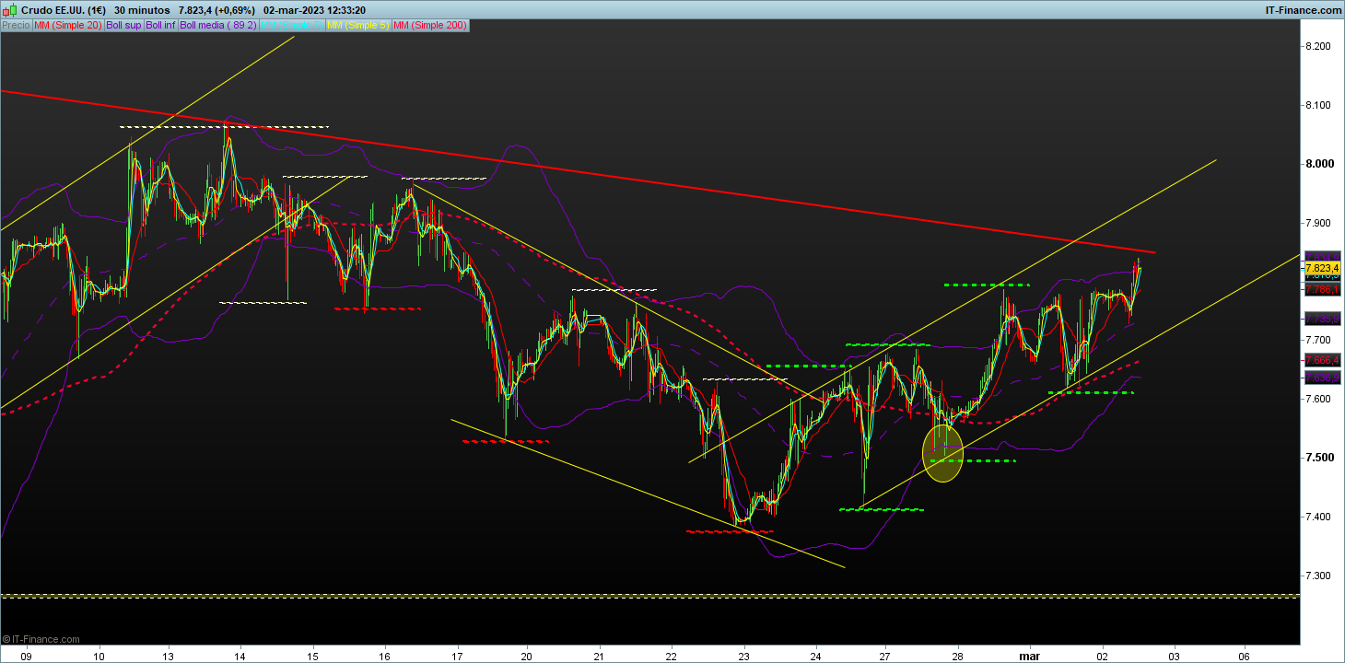This screenshot has height=663, width=1345.
Task: Select the MM (Simple 7) indicator label
Action: (x=292, y=26)
